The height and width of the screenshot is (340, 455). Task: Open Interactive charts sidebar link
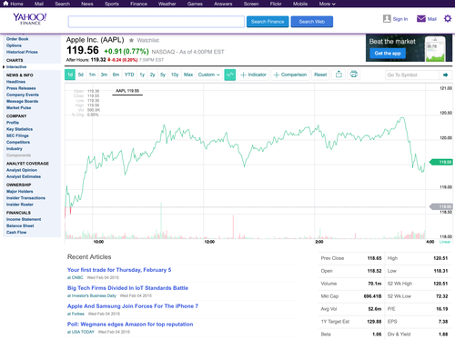tap(16, 67)
